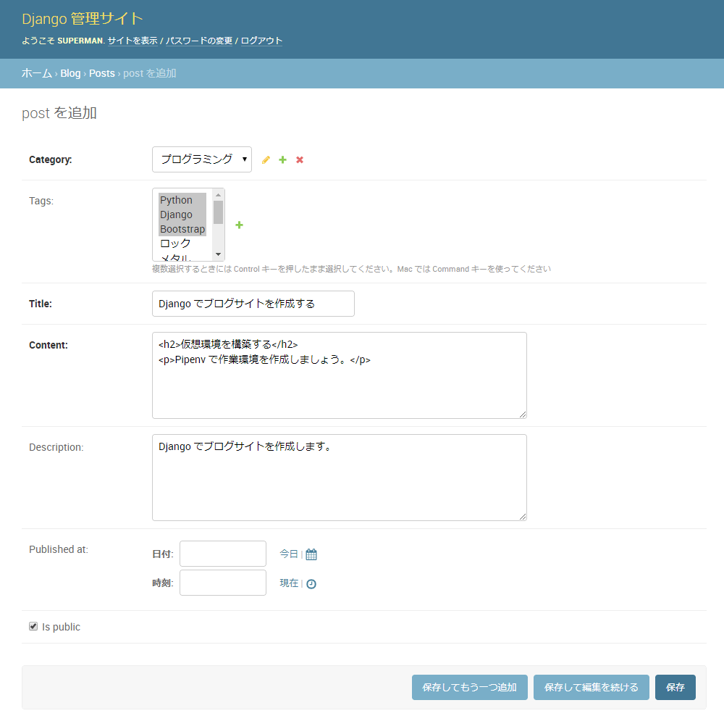This screenshot has height=716, width=724.
Task: Click 保存して編集を続ける button
Action: pos(591,687)
